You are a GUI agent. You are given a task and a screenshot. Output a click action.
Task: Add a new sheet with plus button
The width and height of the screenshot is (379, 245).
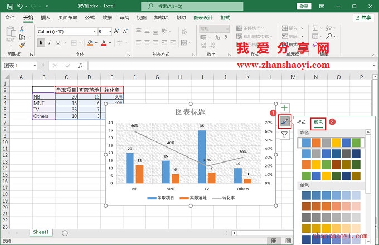pyautogui.click(x=65, y=233)
